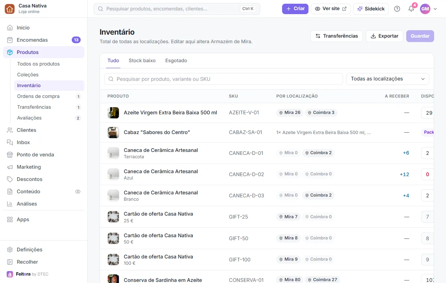
Task: Open Todos os produtos submenu item
Action: click(49, 64)
